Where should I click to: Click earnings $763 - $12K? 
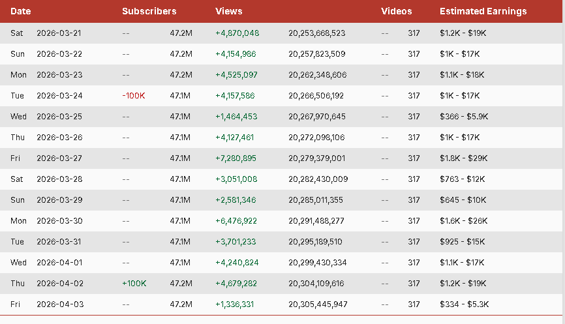click(463, 179)
